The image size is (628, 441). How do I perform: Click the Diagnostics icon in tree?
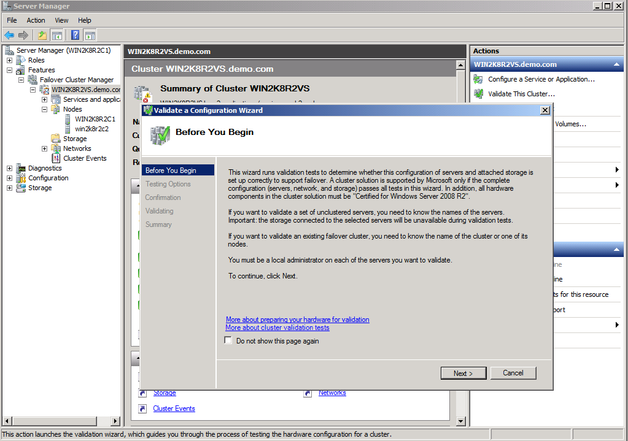coord(21,168)
